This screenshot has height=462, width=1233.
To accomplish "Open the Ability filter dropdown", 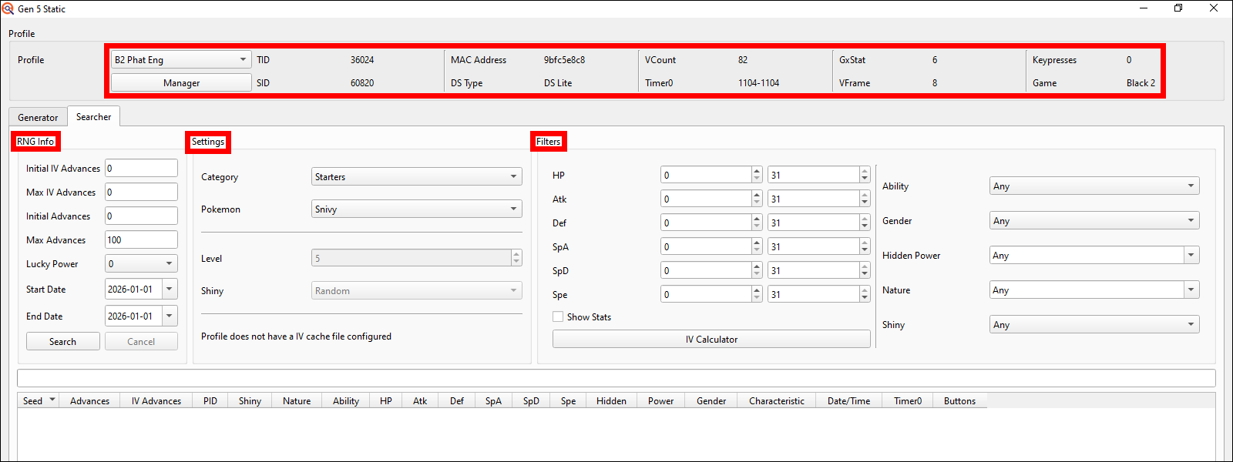I will tap(1094, 186).
